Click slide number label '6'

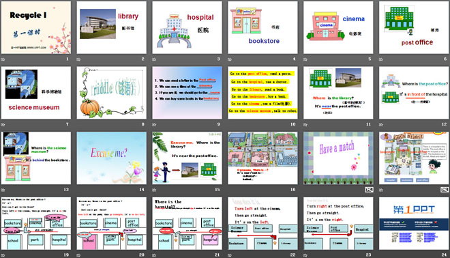pos(445,59)
